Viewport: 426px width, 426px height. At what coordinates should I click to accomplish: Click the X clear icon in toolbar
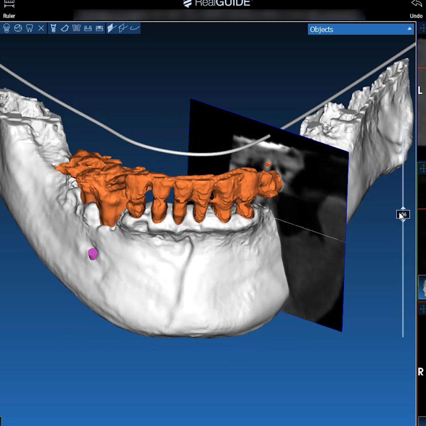coord(41,28)
